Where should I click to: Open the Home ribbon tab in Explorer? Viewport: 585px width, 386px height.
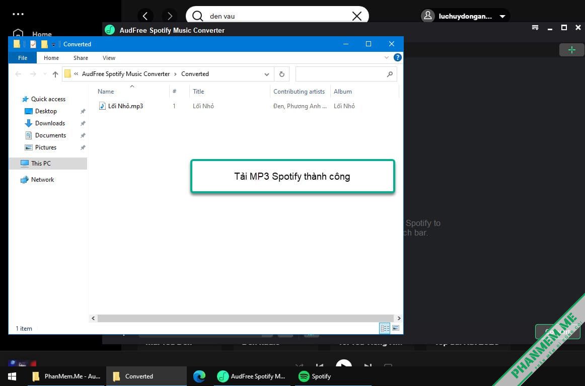51,58
